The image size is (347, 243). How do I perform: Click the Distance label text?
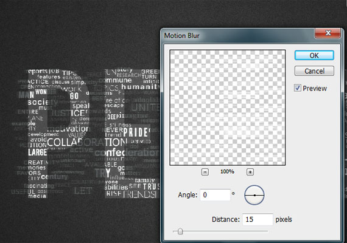(x=226, y=219)
